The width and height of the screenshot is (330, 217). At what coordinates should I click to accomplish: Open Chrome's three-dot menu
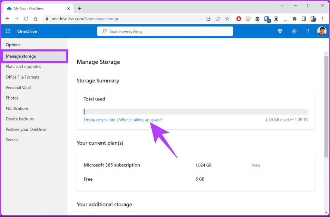point(322,19)
